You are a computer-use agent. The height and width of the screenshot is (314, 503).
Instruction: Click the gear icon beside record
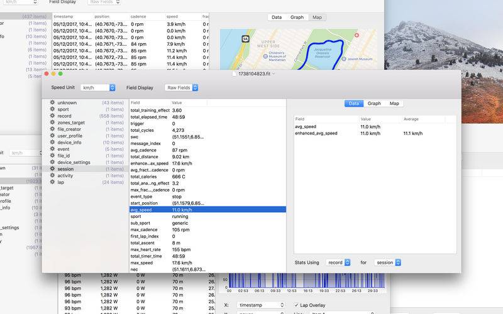tap(52, 116)
